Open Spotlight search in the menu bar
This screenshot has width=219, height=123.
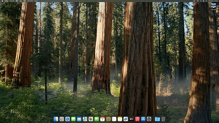(201, 1)
